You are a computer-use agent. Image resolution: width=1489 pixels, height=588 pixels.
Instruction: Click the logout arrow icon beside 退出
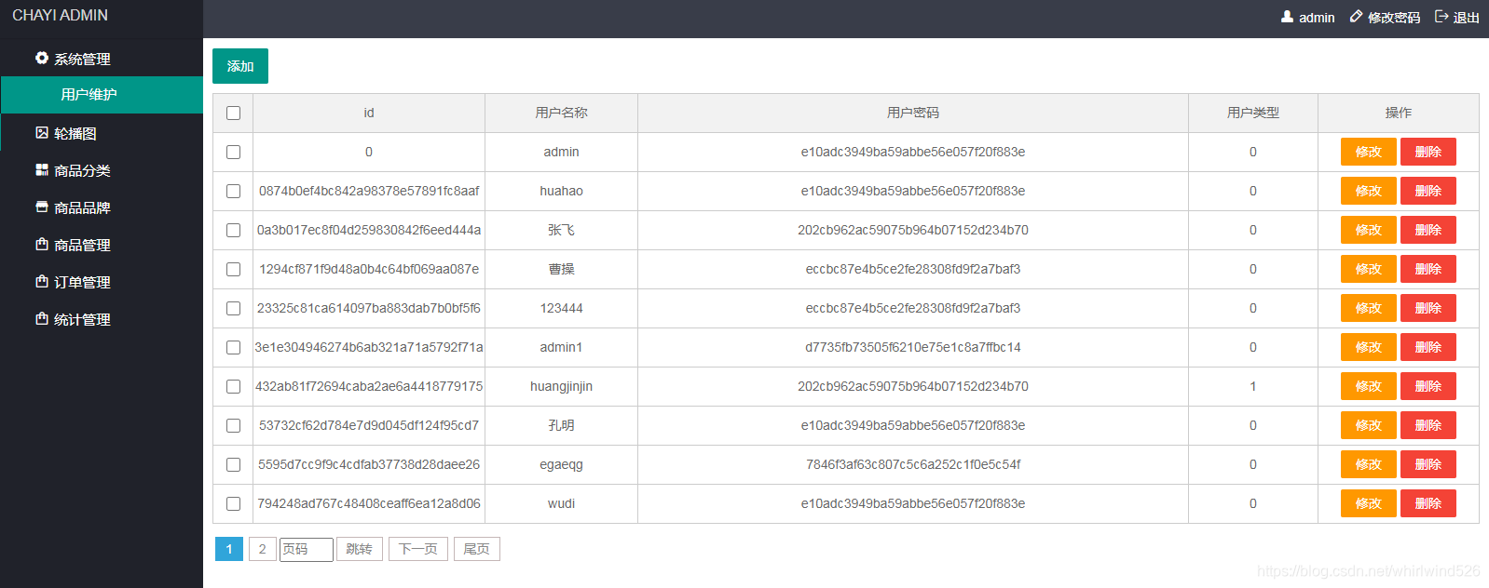tap(1441, 17)
